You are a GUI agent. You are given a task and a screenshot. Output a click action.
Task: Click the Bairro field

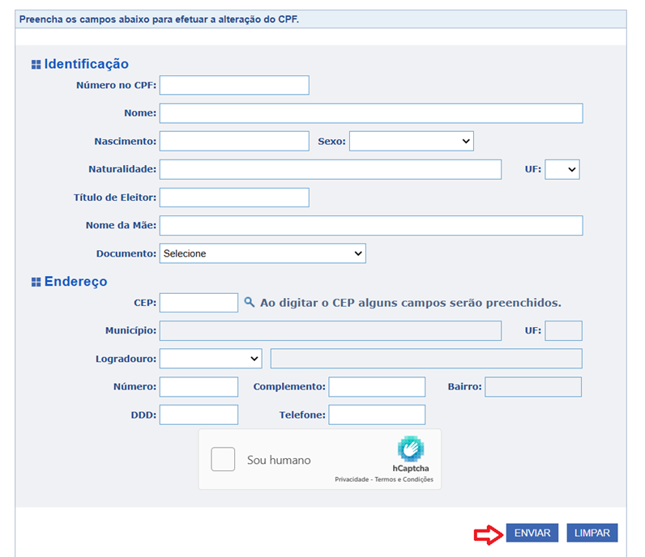533,387
